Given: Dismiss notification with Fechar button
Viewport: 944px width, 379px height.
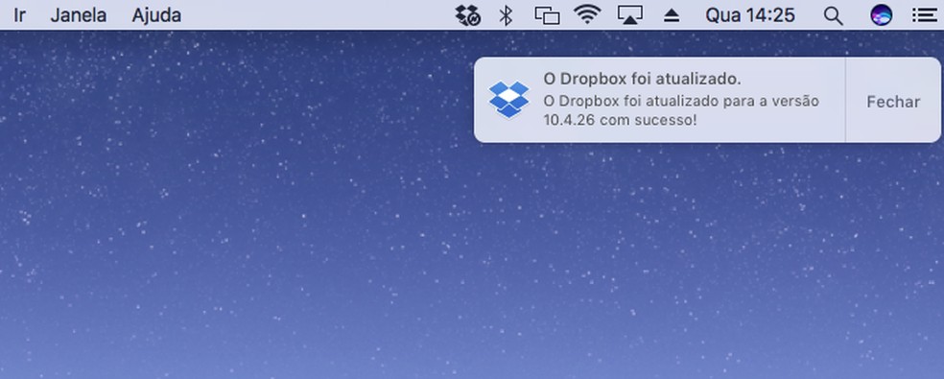Looking at the screenshot, I should pos(893,102).
